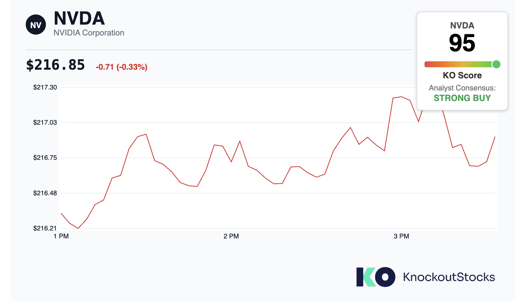
Task: Click the 3 PM time axis label
Action: (401, 236)
